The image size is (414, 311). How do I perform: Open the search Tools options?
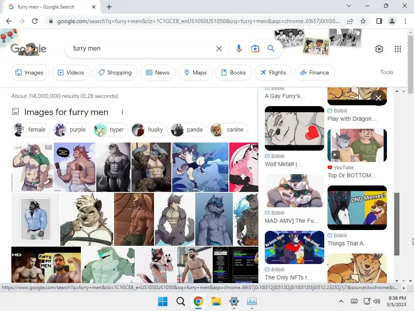pos(387,72)
